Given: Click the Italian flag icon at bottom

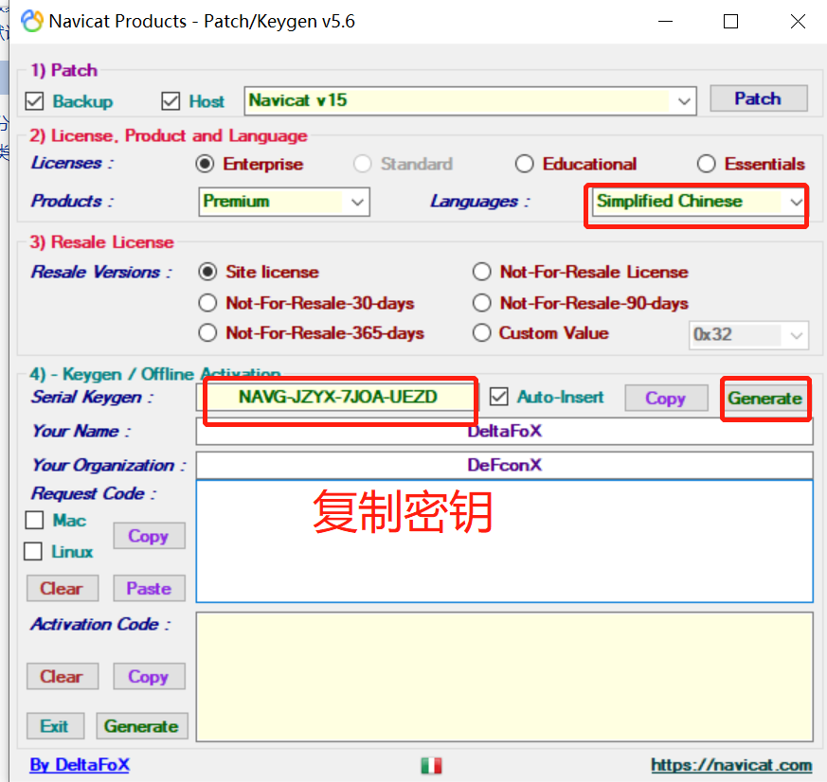Looking at the screenshot, I should pos(431,765).
